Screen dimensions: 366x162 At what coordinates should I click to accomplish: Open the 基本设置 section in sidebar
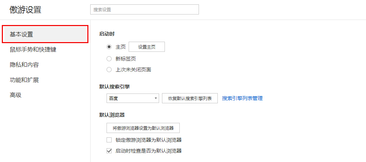[45, 34]
